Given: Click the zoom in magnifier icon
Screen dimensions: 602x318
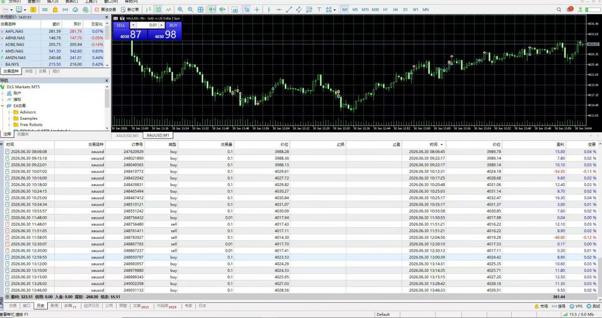Looking at the screenshot, I should (x=180, y=10).
